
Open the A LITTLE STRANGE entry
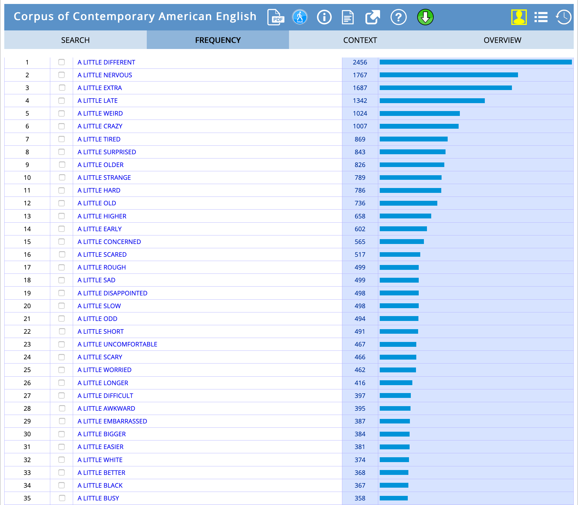104,178
